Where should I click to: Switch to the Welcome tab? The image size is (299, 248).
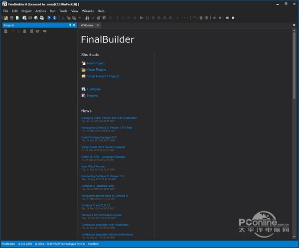(x=87, y=25)
